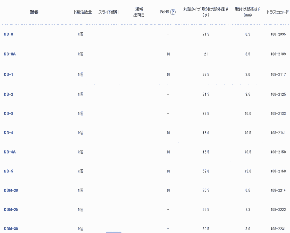Click the KD-3 model link
The image size is (290, 233).
8,113
